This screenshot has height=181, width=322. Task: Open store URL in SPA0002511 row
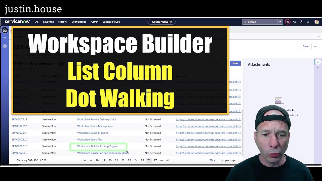[208, 119]
